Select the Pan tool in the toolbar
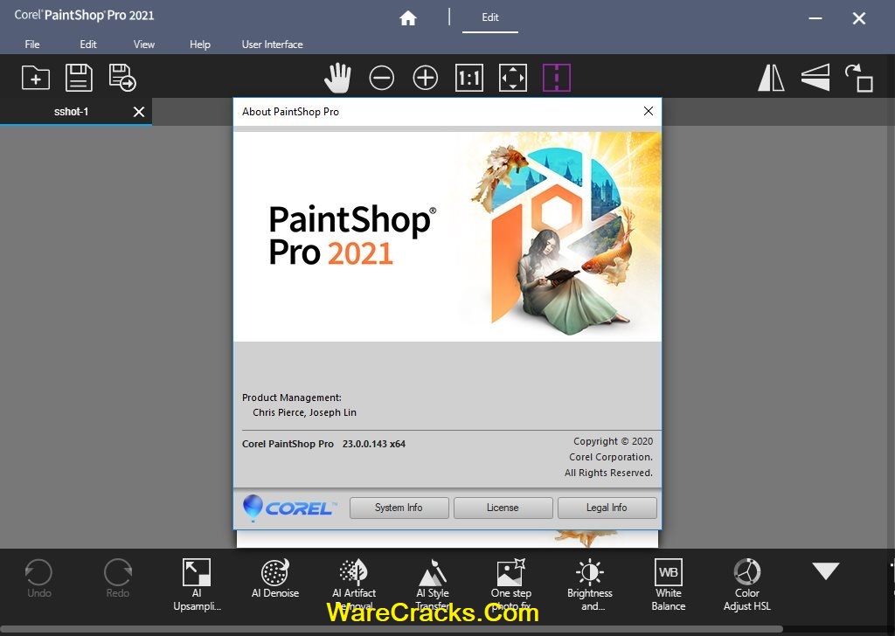Image resolution: width=895 pixels, height=636 pixels. pos(338,77)
